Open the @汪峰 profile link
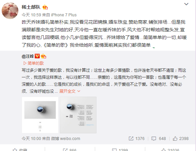 pos(28,56)
